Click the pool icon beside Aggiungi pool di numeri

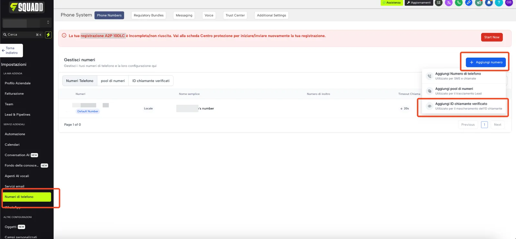click(x=429, y=91)
